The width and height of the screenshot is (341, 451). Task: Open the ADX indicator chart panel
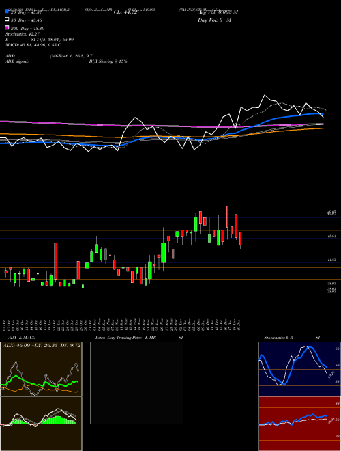(41, 369)
